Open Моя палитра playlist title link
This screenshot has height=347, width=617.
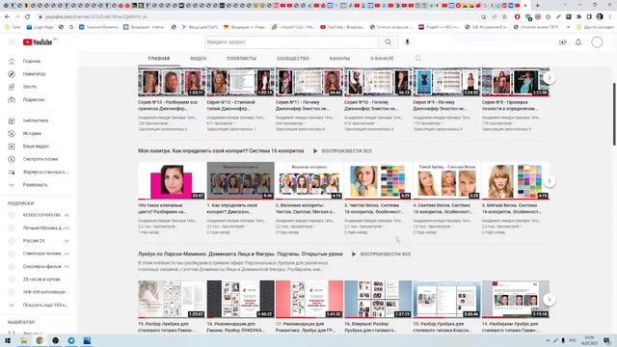tap(221, 151)
